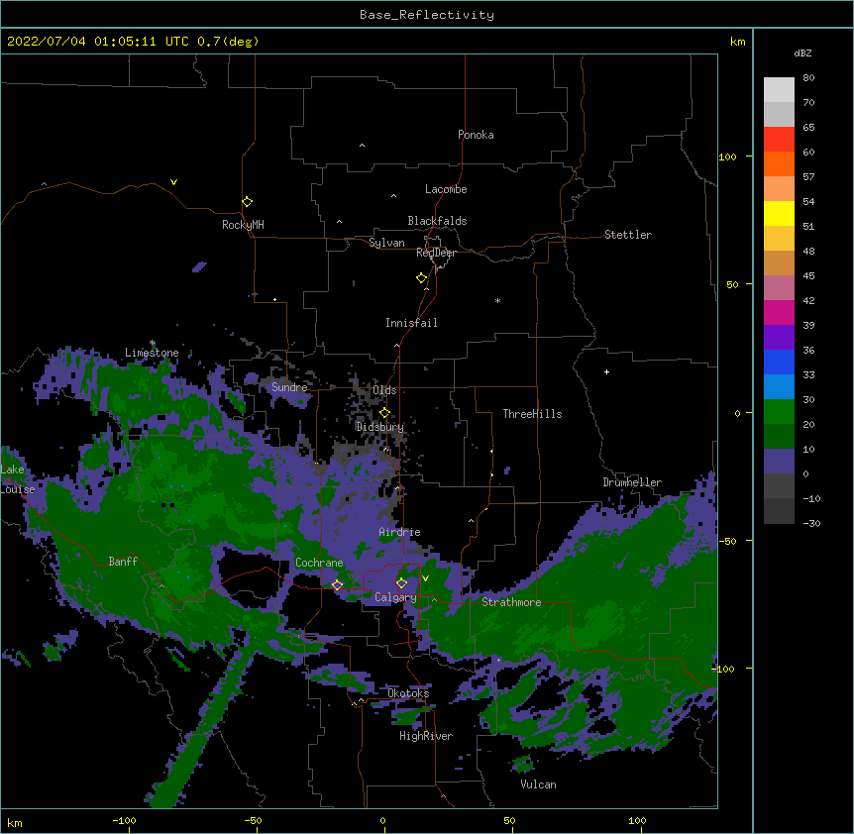Click the Didsbury label

tap(379, 427)
